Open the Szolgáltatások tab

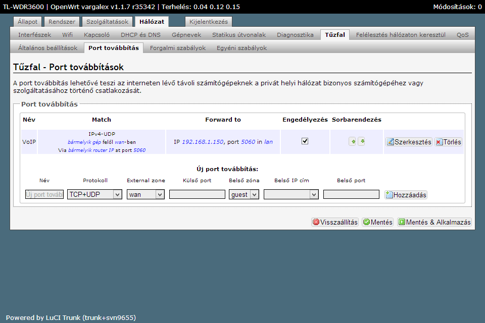click(107, 22)
